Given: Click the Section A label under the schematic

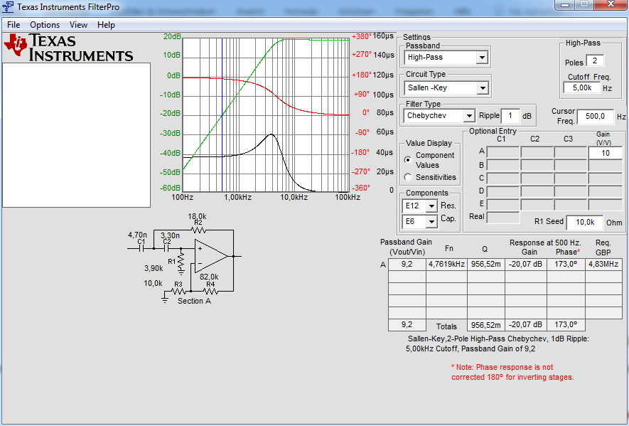Looking at the screenshot, I should click(194, 301).
